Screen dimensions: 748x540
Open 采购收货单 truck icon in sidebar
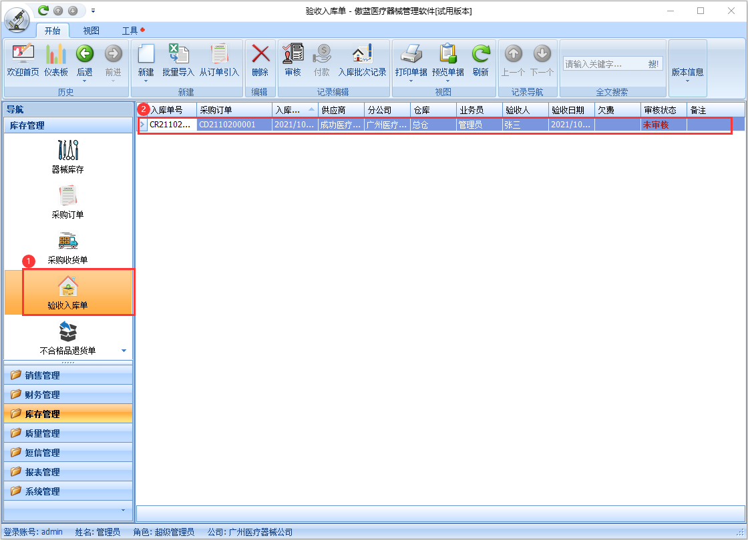68,247
